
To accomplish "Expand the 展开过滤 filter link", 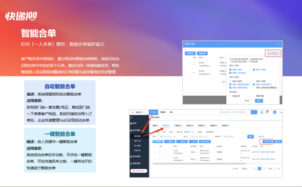I will pyautogui.click(x=261, y=136).
